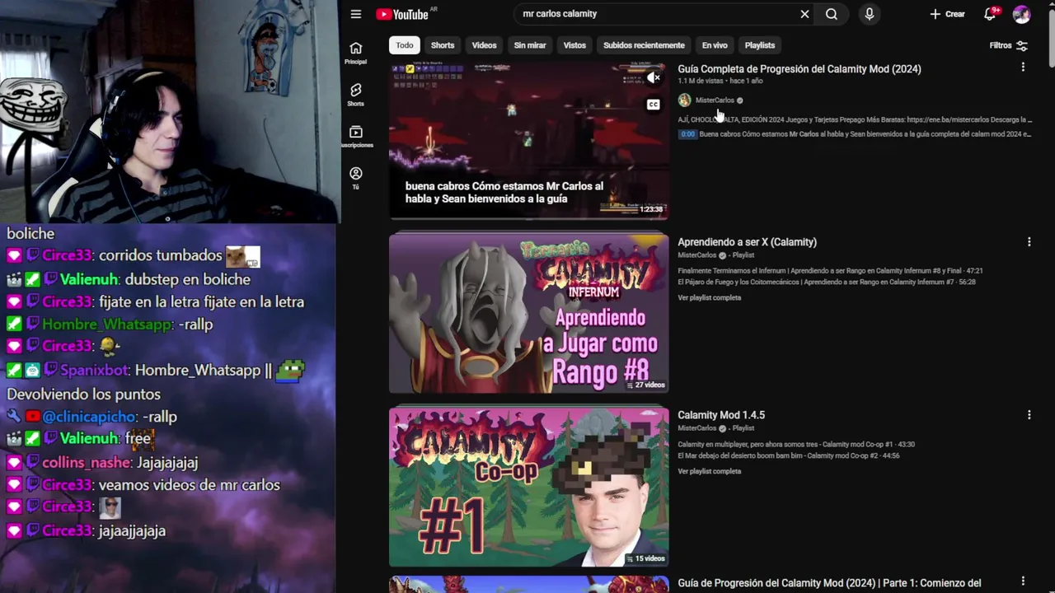Screen dimensions: 1055x593
Task: Open Calamity en multiplayer Co-op #1 entry
Action: (x=796, y=445)
